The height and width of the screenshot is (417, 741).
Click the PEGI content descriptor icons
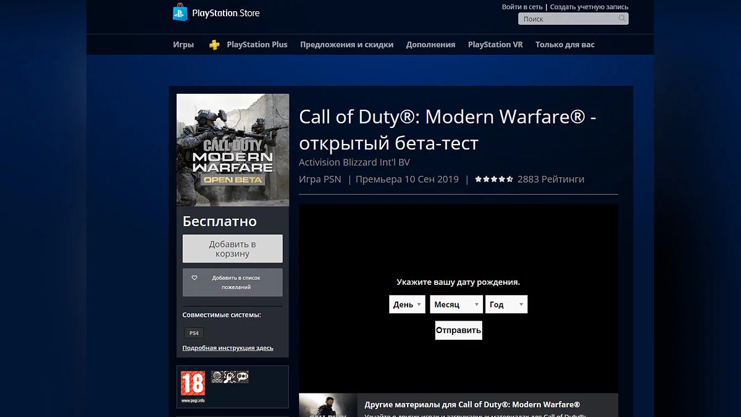(230, 377)
